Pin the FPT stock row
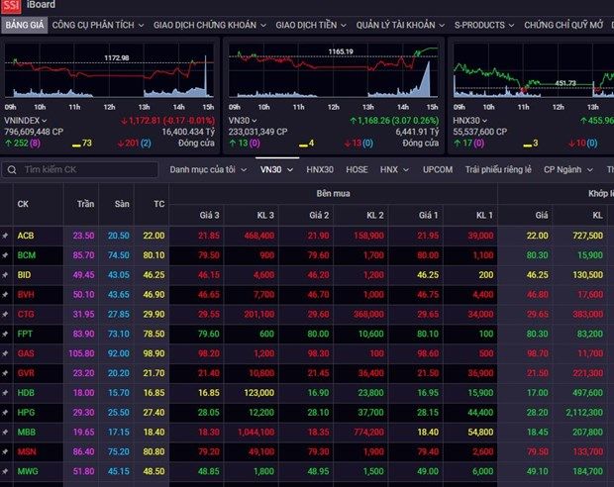614x487 pixels. point(5,334)
